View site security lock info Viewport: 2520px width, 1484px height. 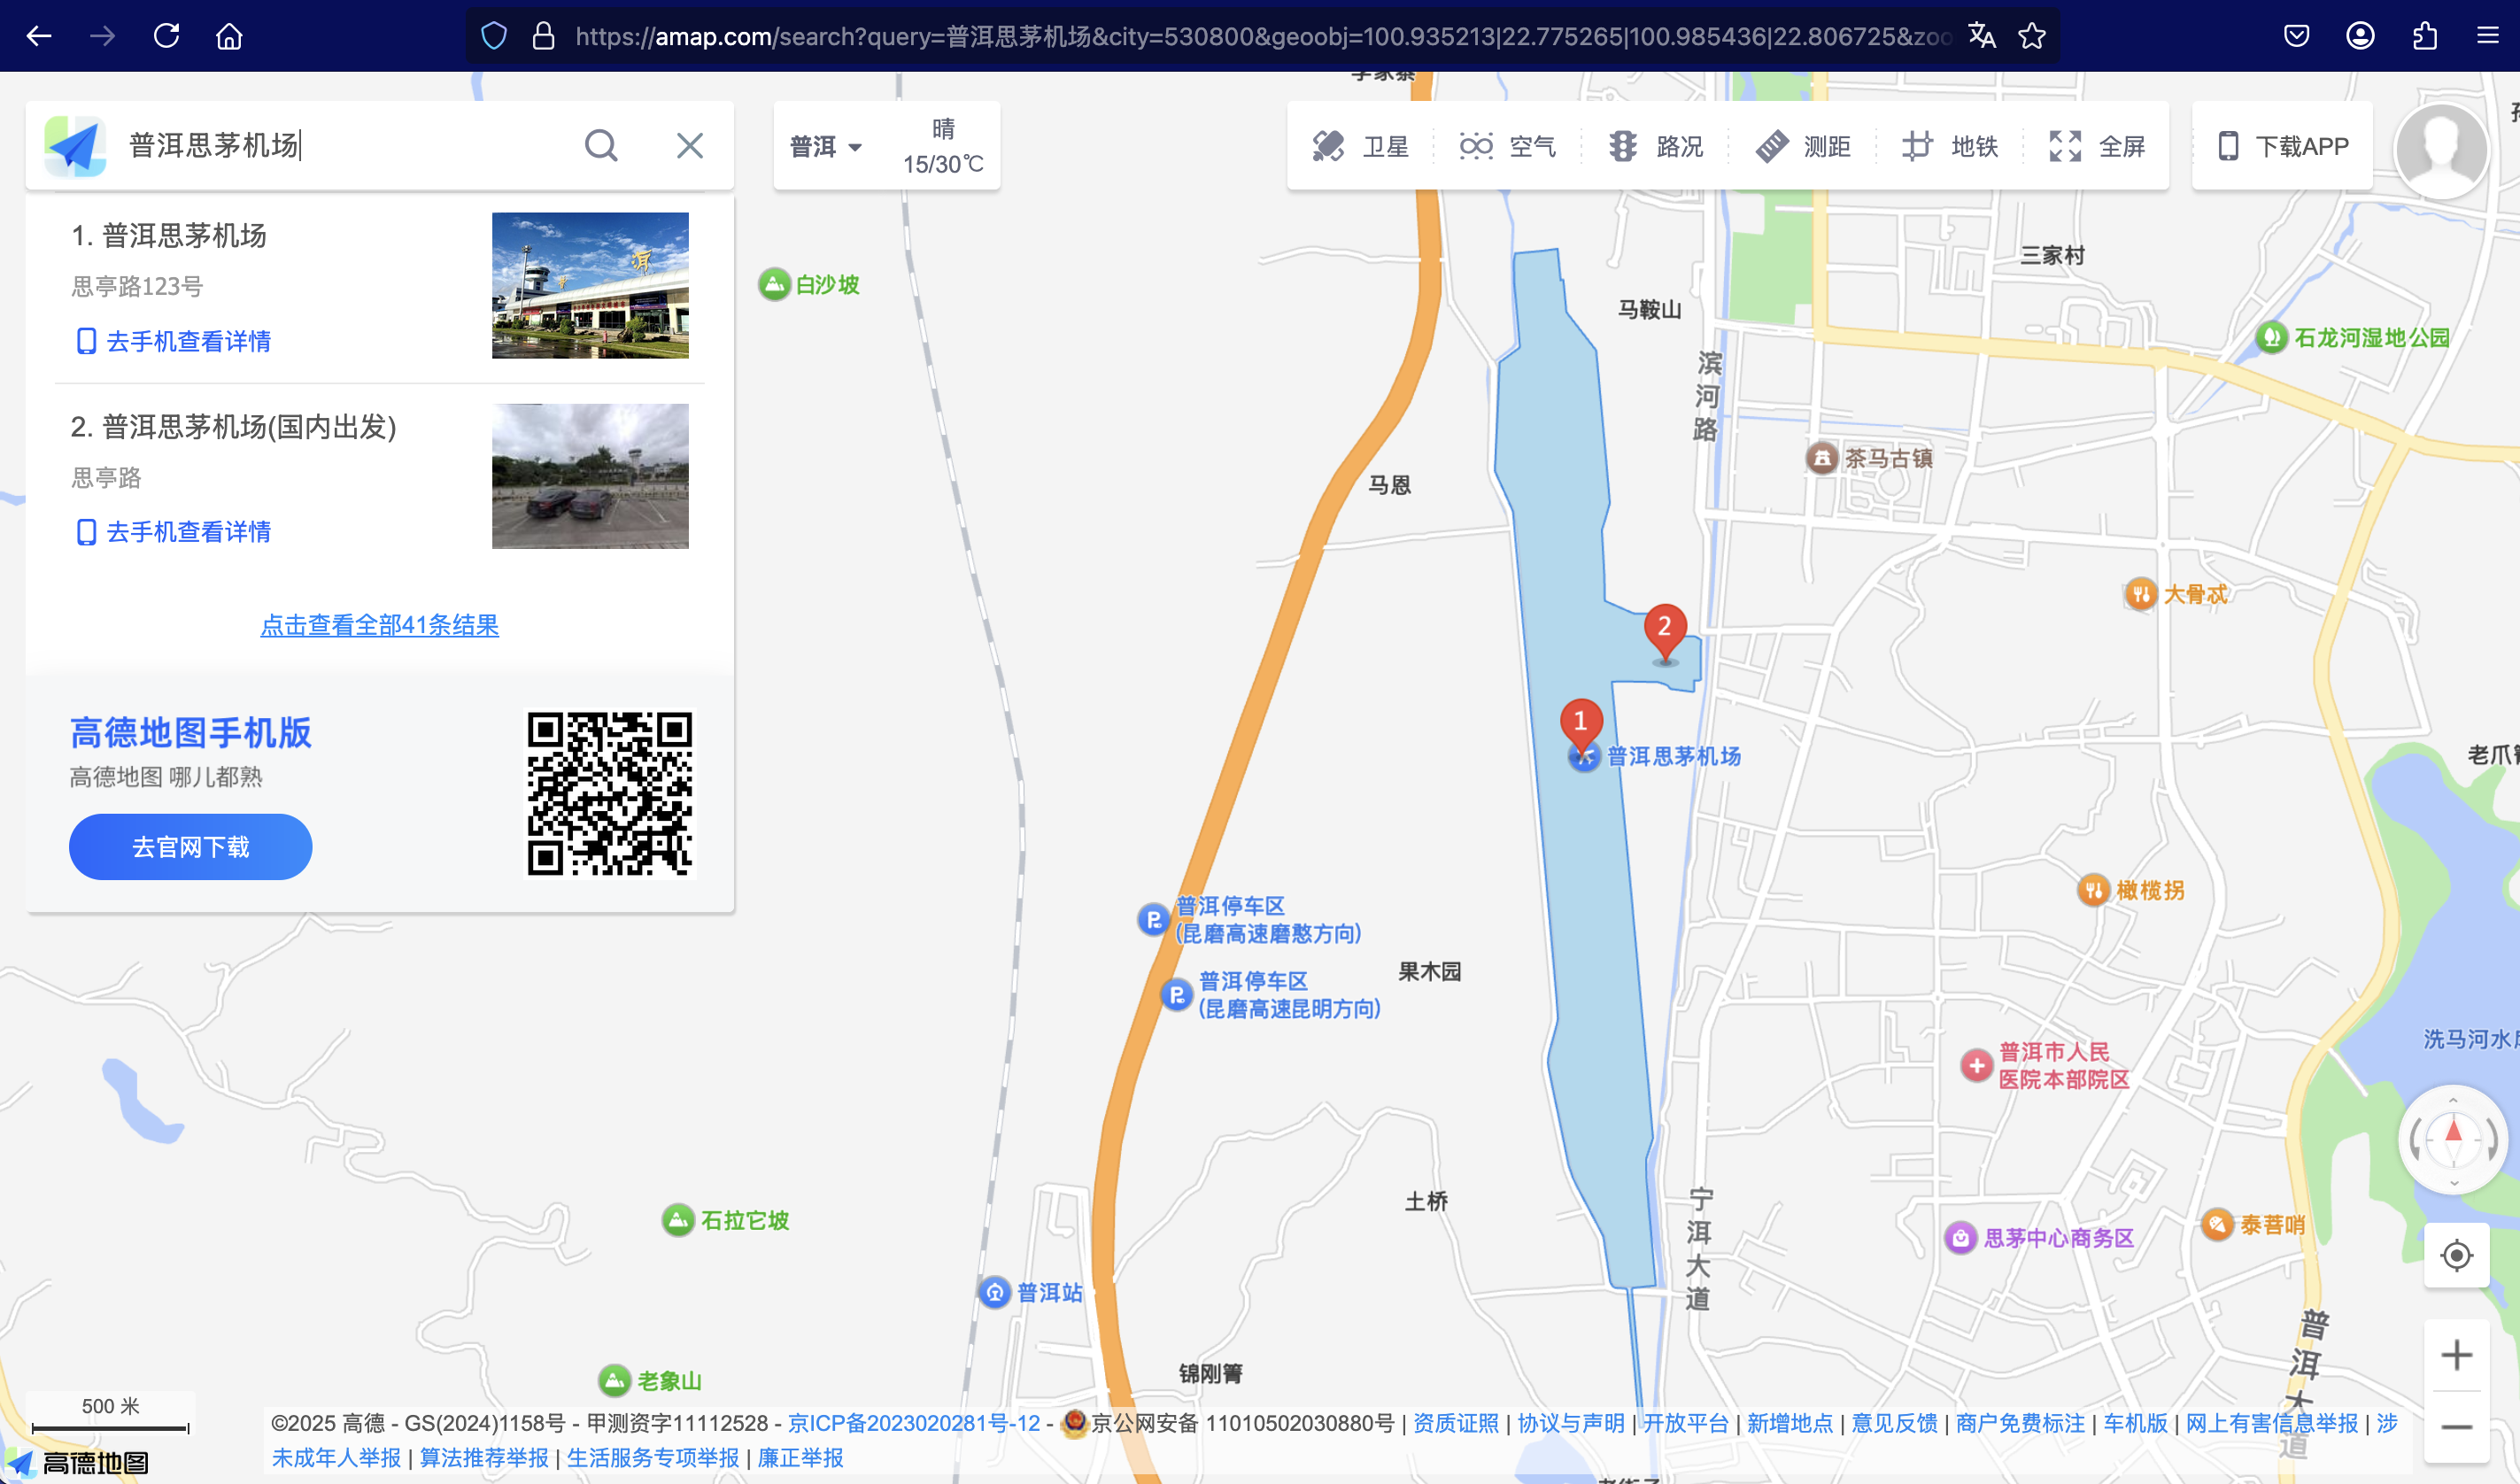543,36
